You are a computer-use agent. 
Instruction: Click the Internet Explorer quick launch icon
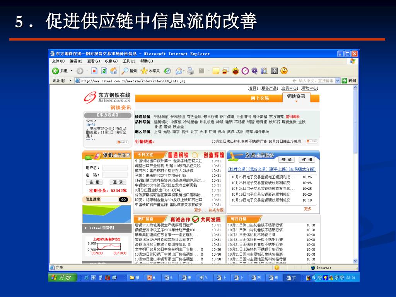(x=87, y=278)
